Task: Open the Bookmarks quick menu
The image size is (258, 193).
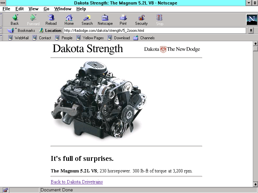Action: pos(22,31)
